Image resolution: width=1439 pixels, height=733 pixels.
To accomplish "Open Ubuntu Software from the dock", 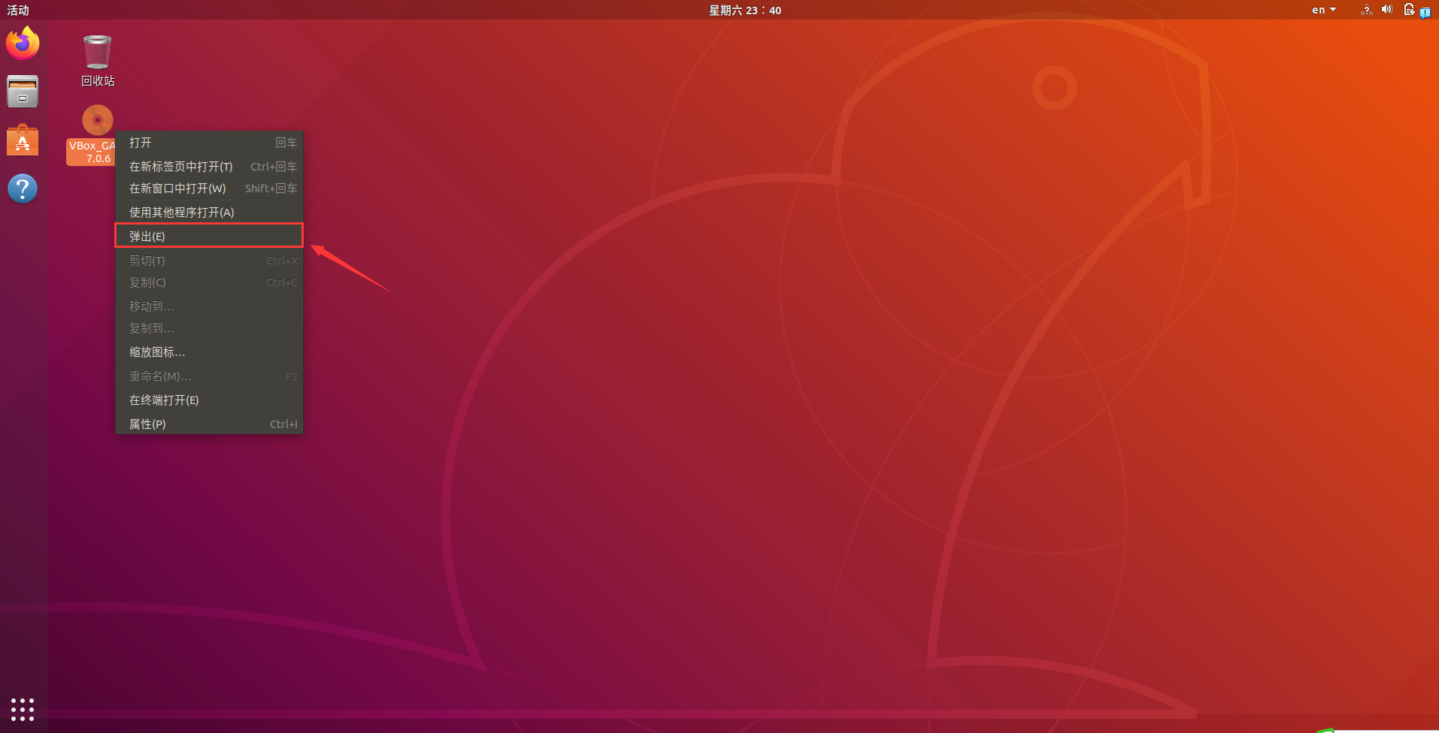I will 23,140.
